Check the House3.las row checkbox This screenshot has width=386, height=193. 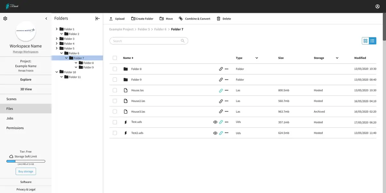coord(115,112)
